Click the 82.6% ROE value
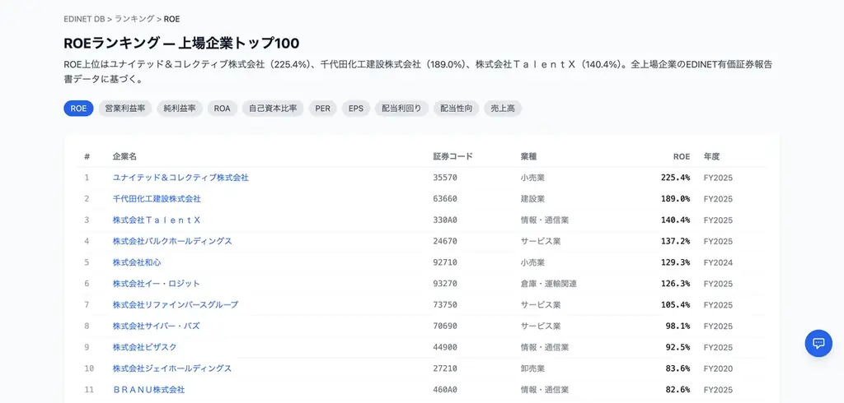This screenshot has width=844, height=403. (x=678, y=390)
